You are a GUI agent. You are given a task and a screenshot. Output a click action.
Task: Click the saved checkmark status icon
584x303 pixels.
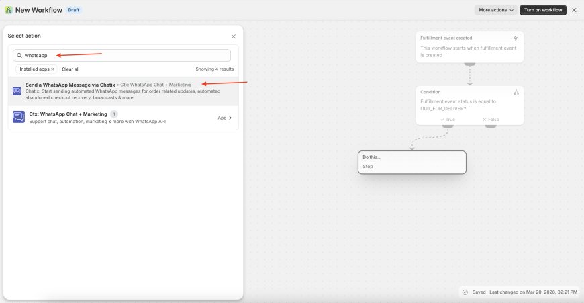tap(465, 292)
